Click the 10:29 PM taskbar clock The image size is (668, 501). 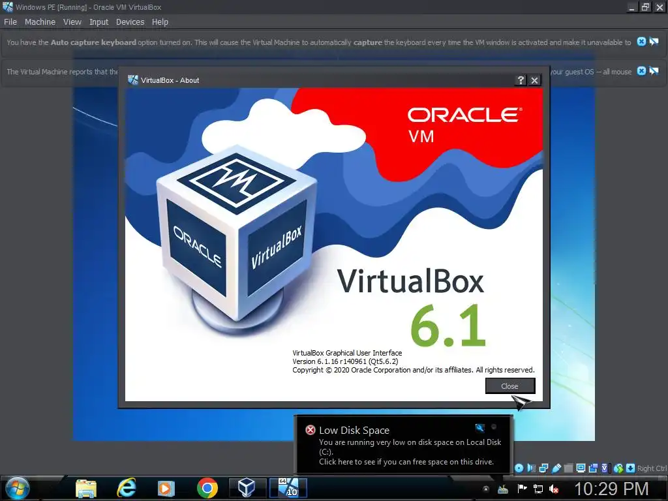click(611, 489)
